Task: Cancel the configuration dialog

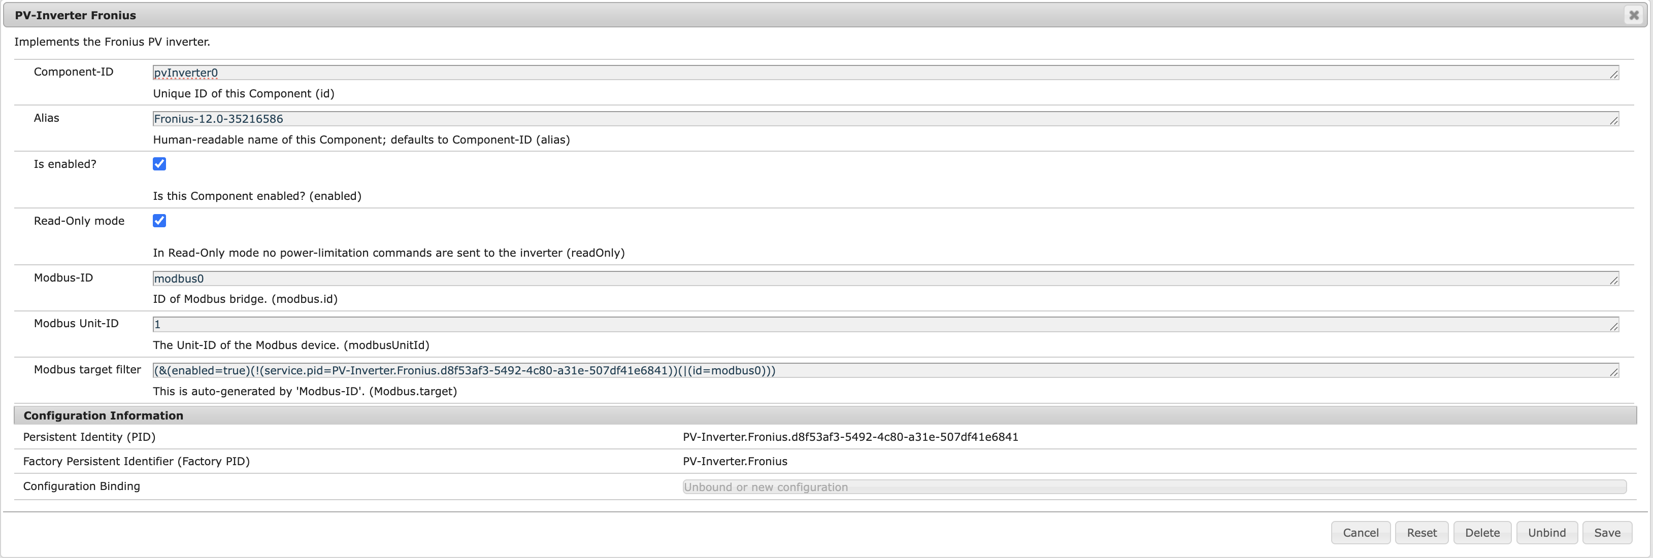Action: [1361, 532]
